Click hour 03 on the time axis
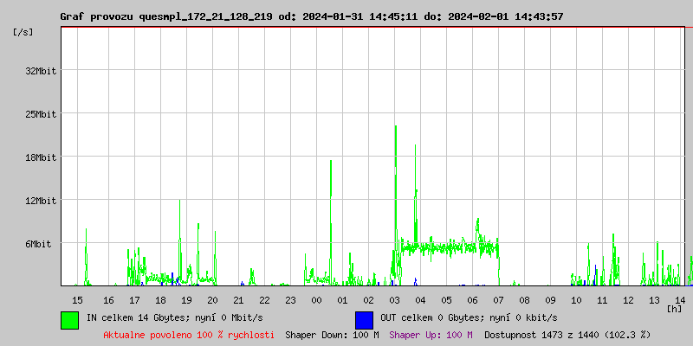693x346 pixels. [x=395, y=299]
